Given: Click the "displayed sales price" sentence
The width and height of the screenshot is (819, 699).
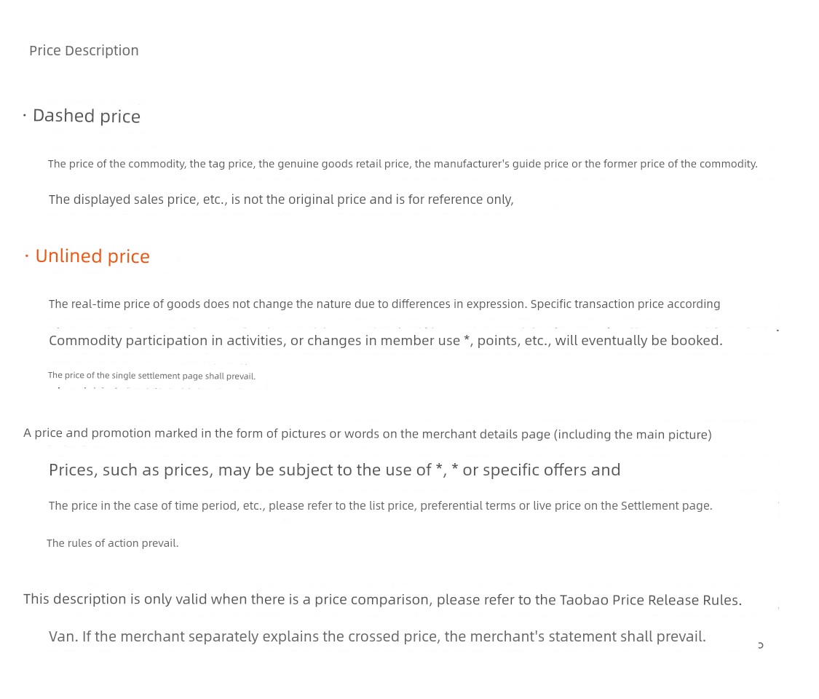Looking at the screenshot, I should (x=281, y=200).
